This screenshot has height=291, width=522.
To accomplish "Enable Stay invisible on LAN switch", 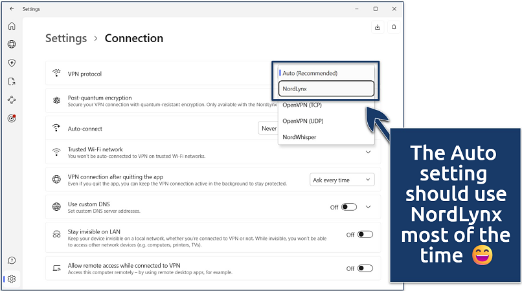I will (365, 235).
